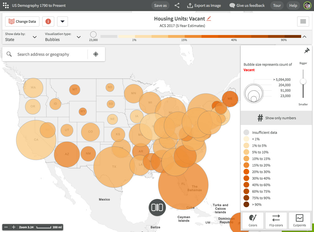Click the Idaho bubble
The image size is (314, 232).
point(55,104)
